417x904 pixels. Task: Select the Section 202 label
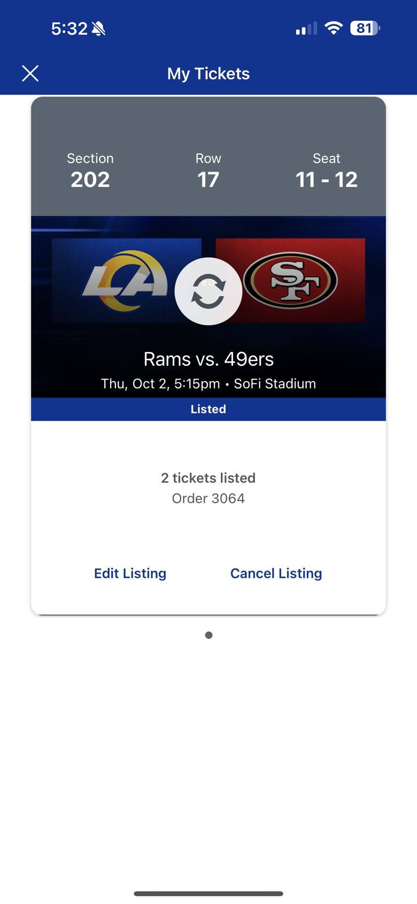pos(90,171)
